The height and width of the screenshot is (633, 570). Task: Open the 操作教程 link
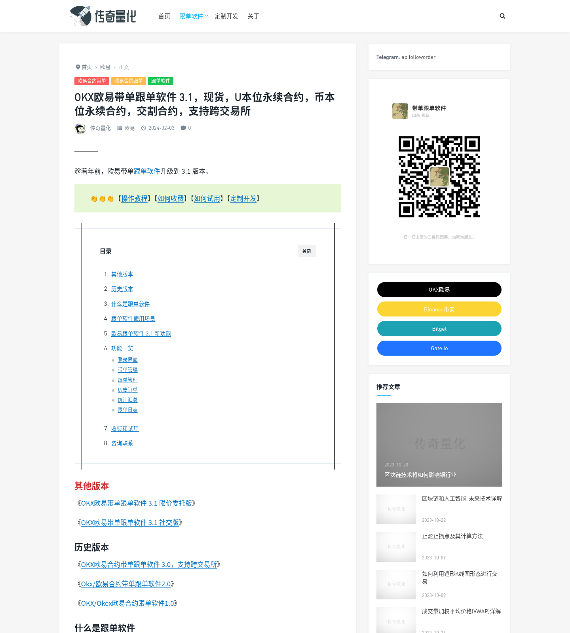134,199
